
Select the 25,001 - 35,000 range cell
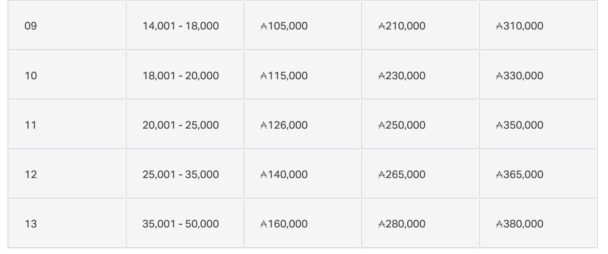tap(180, 174)
